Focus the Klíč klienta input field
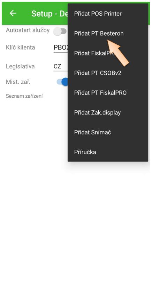The width and height of the screenshot is (152, 292). 61,48
